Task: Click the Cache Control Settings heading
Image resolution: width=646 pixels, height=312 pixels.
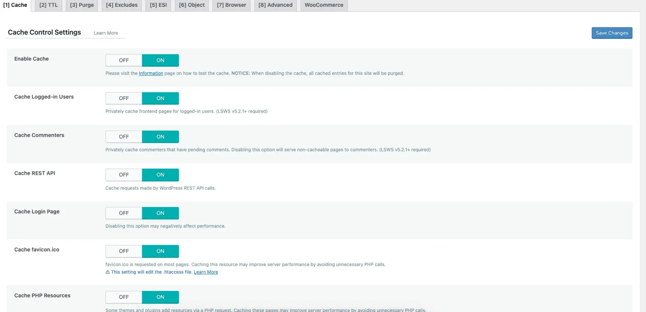Action: [44, 32]
